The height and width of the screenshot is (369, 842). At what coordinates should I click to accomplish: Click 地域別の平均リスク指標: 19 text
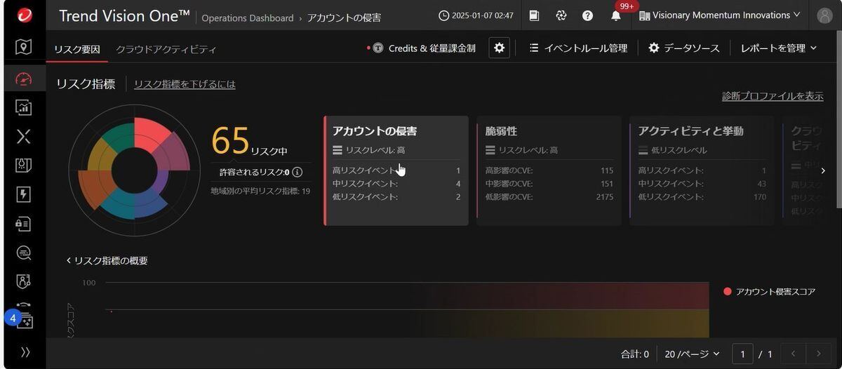[261, 191]
